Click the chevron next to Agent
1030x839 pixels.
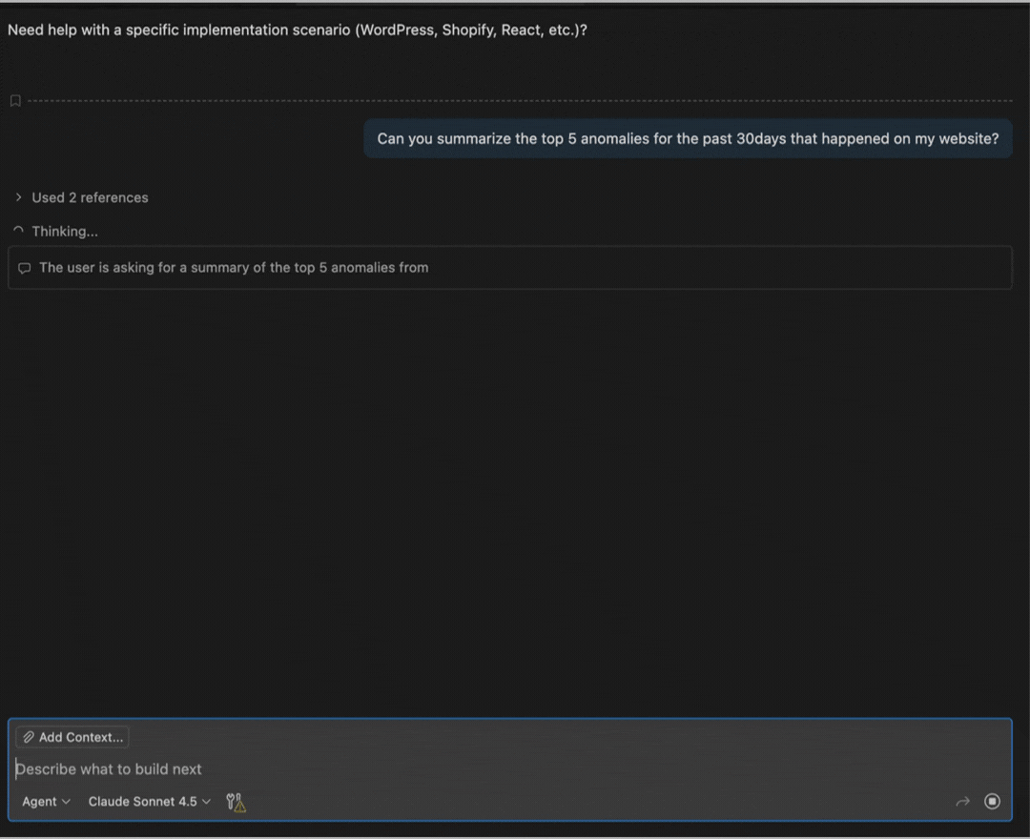(x=66, y=802)
